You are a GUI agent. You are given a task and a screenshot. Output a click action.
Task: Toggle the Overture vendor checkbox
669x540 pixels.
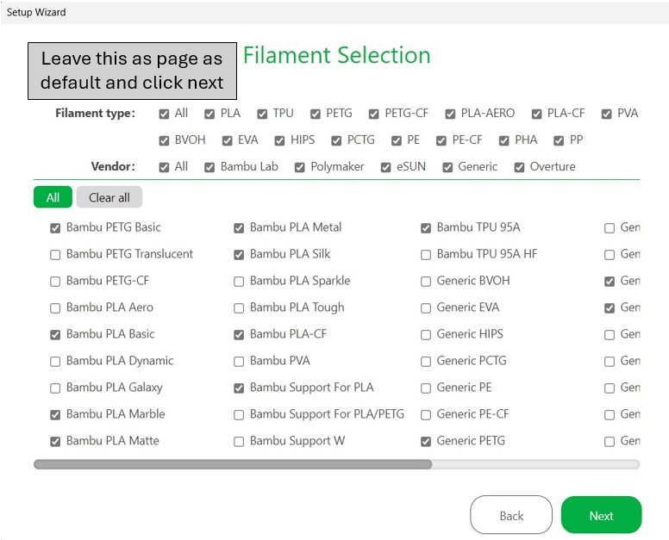click(x=519, y=167)
